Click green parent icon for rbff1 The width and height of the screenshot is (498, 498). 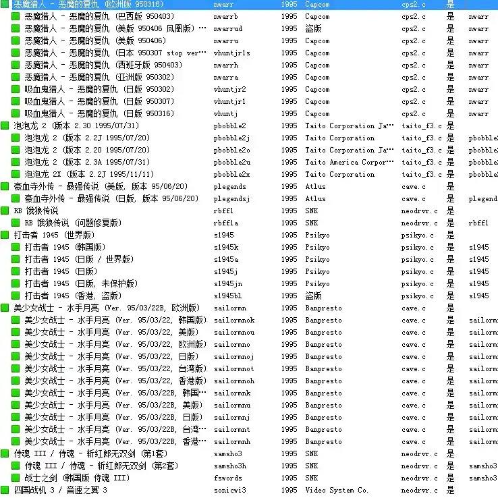coord(5,211)
